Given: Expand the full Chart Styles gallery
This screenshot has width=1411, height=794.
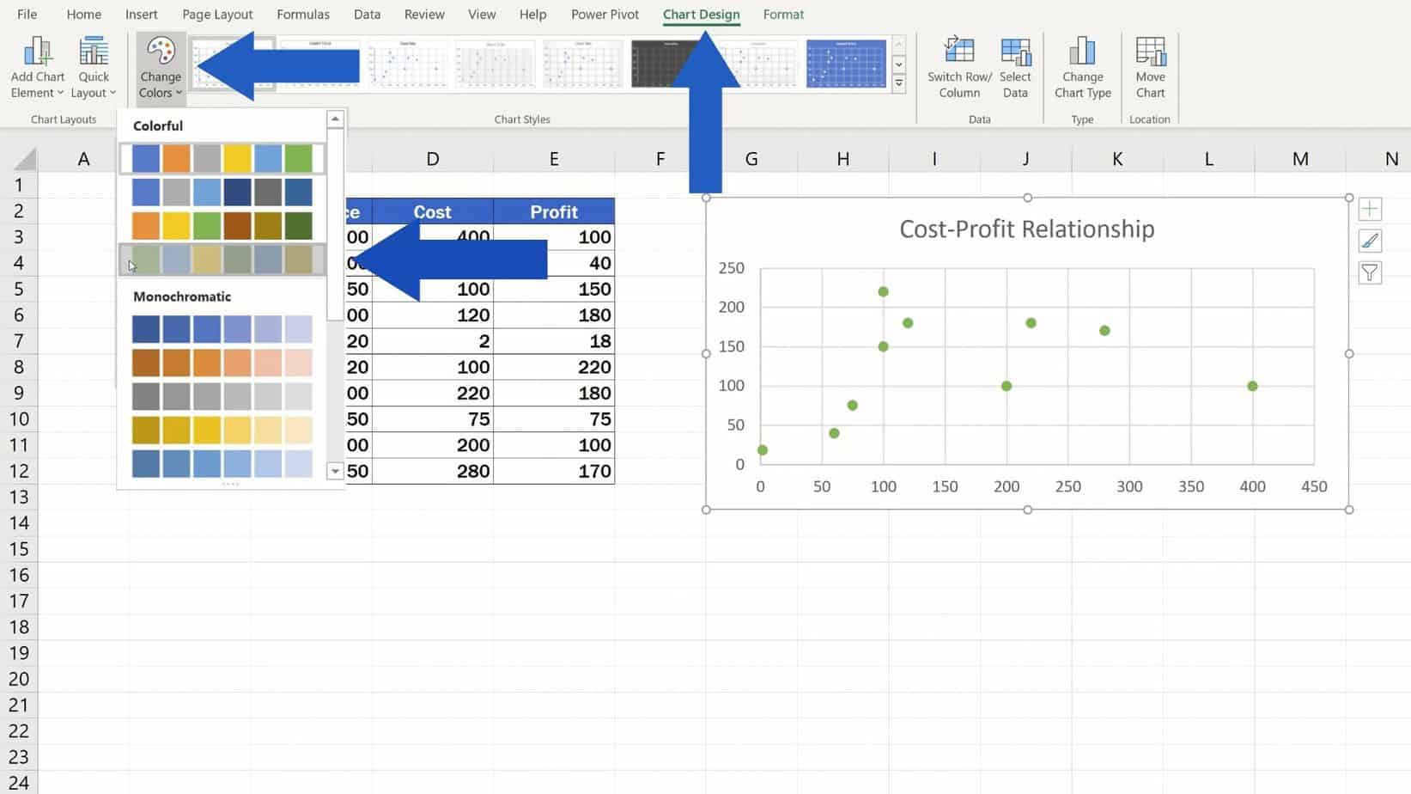Looking at the screenshot, I should [x=899, y=83].
